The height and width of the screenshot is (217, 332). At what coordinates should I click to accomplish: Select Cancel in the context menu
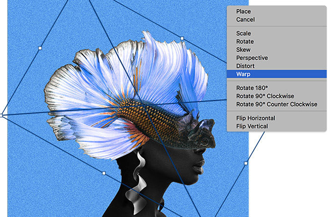[277, 19]
